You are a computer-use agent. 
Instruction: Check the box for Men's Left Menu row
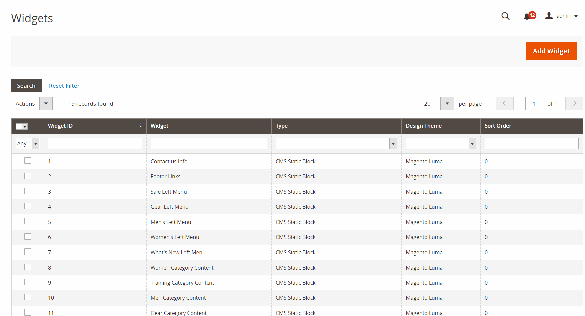point(28,221)
